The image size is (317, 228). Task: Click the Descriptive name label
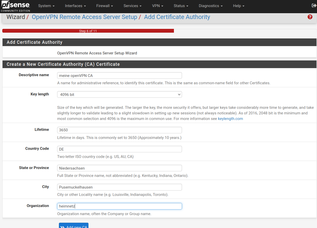tap(34, 75)
